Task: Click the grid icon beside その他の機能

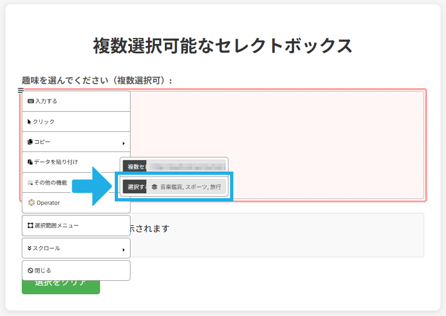Action: tap(30, 182)
